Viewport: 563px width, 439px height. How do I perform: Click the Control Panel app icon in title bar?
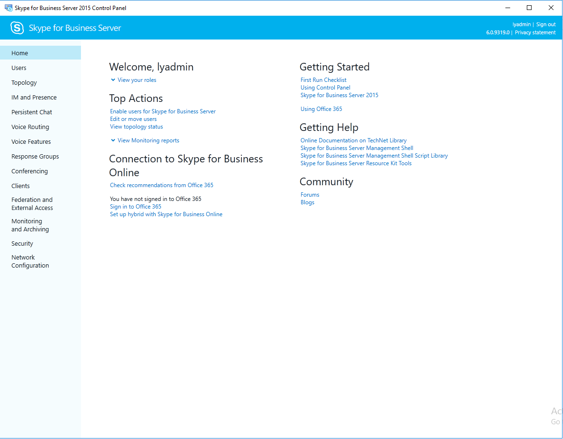click(x=8, y=8)
